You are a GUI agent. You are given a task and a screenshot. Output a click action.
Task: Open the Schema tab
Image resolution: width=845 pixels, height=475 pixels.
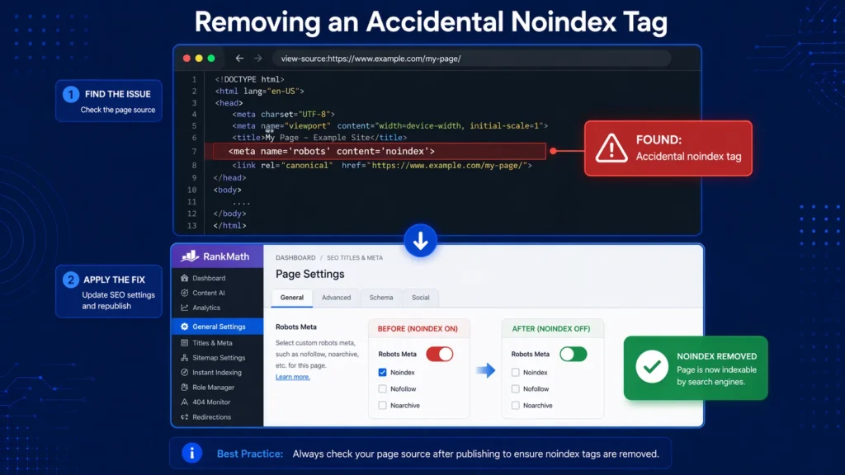(381, 298)
